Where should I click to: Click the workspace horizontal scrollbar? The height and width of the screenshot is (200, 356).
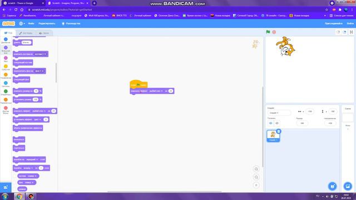click(165, 192)
